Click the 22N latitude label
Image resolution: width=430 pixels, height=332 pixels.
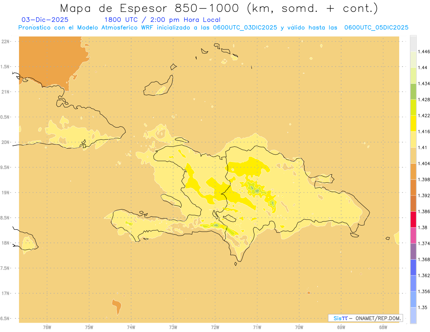point(6,42)
